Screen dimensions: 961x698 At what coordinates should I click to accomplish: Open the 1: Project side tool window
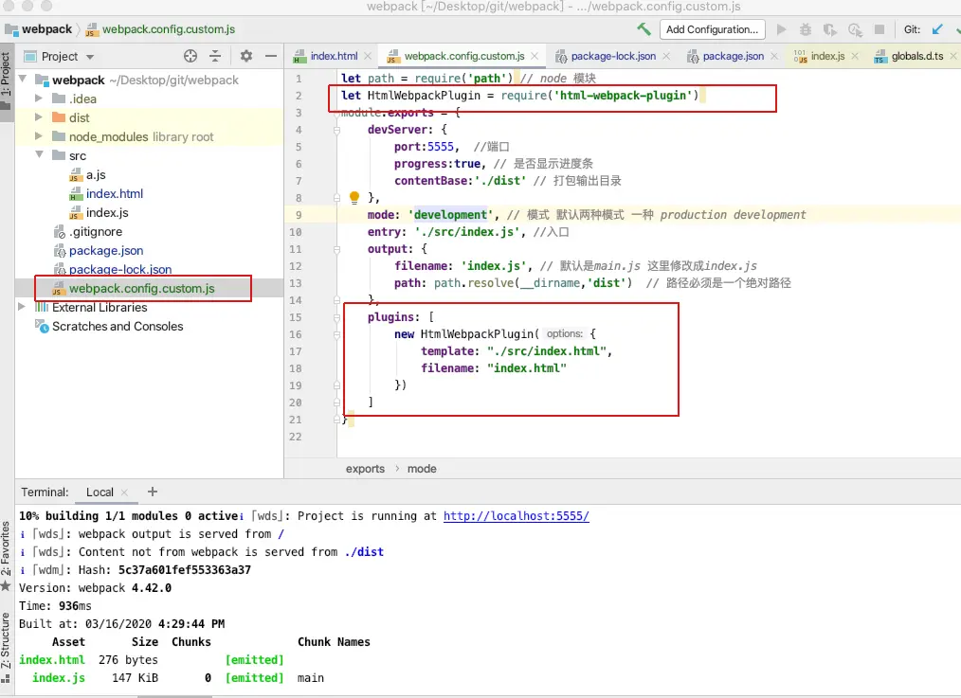pyautogui.click(x=6, y=81)
